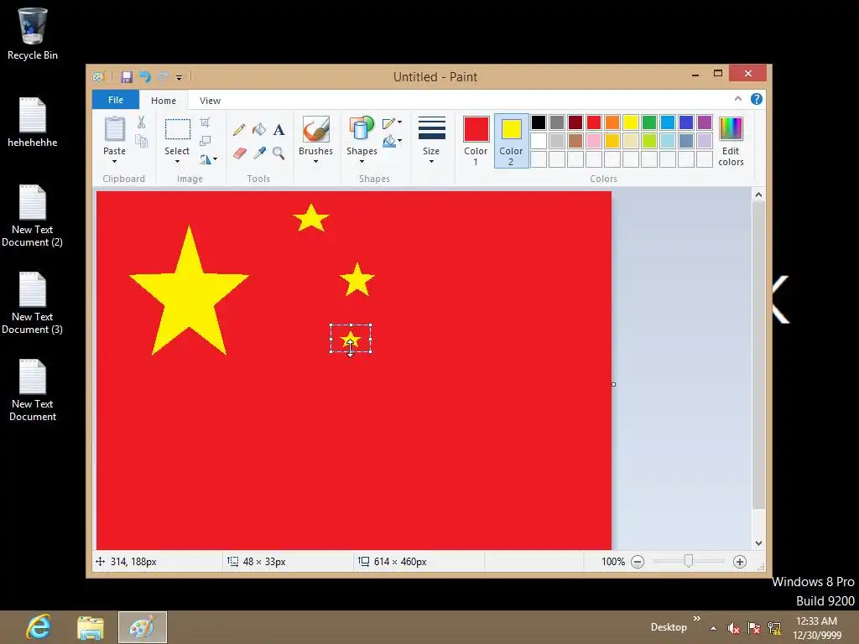The image size is (859, 644).
Task: Switch to the View ribbon tab
Action: tap(210, 101)
